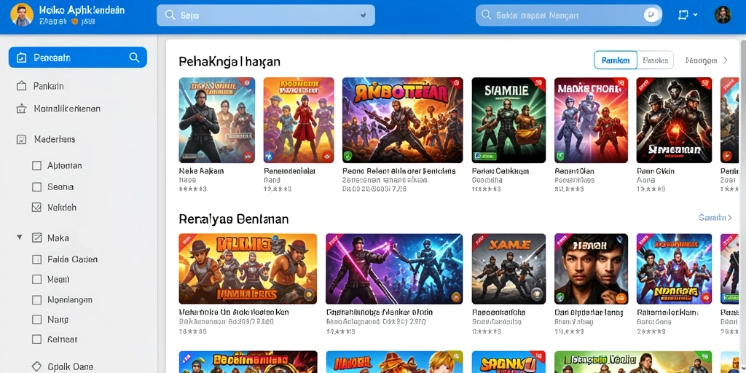The width and height of the screenshot is (746, 373).
Task: Click the Mederlans chart icon
Action: [21, 139]
